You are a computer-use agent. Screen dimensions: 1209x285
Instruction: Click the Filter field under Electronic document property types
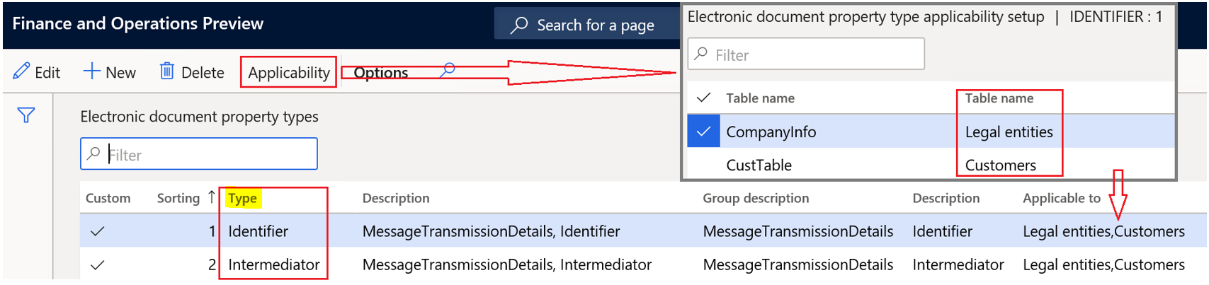click(x=199, y=154)
